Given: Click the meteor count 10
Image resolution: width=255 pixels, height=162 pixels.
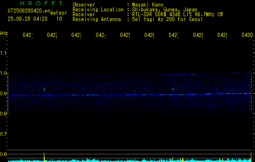Looking at the screenshot, I should 59,19.
